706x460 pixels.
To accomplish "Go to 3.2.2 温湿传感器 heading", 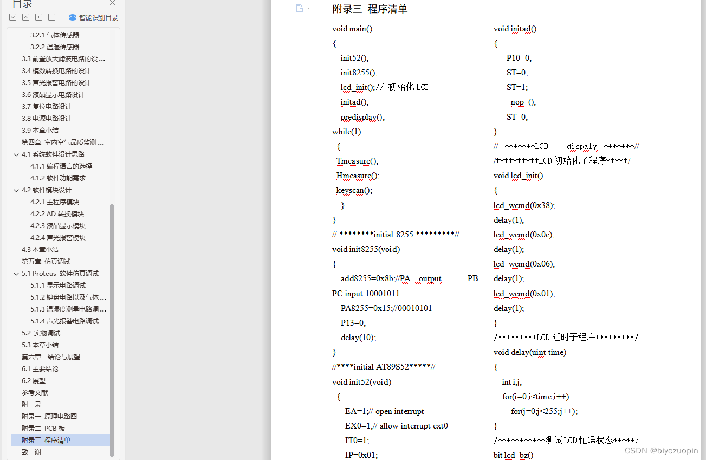I will click(55, 47).
